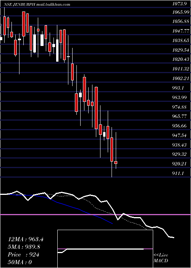The height and width of the screenshot is (268, 191).
Task: Click the last small red candlestick near 924
Action: [x=116, y=162]
